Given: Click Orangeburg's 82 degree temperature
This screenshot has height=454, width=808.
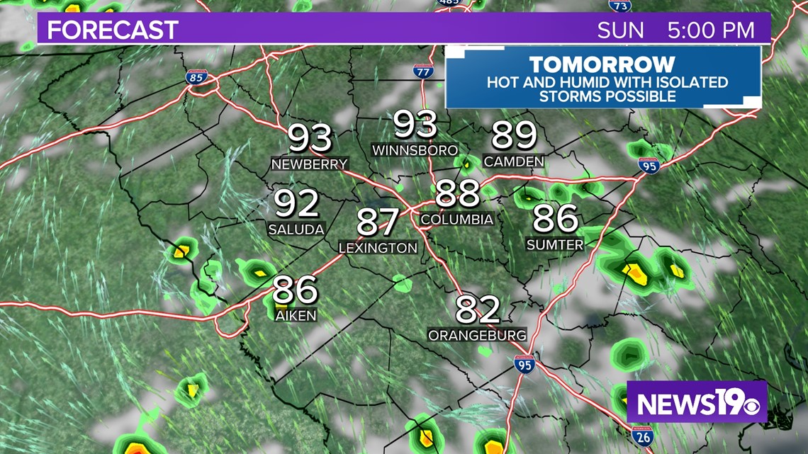Looking at the screenshot, I should [478, 310].
